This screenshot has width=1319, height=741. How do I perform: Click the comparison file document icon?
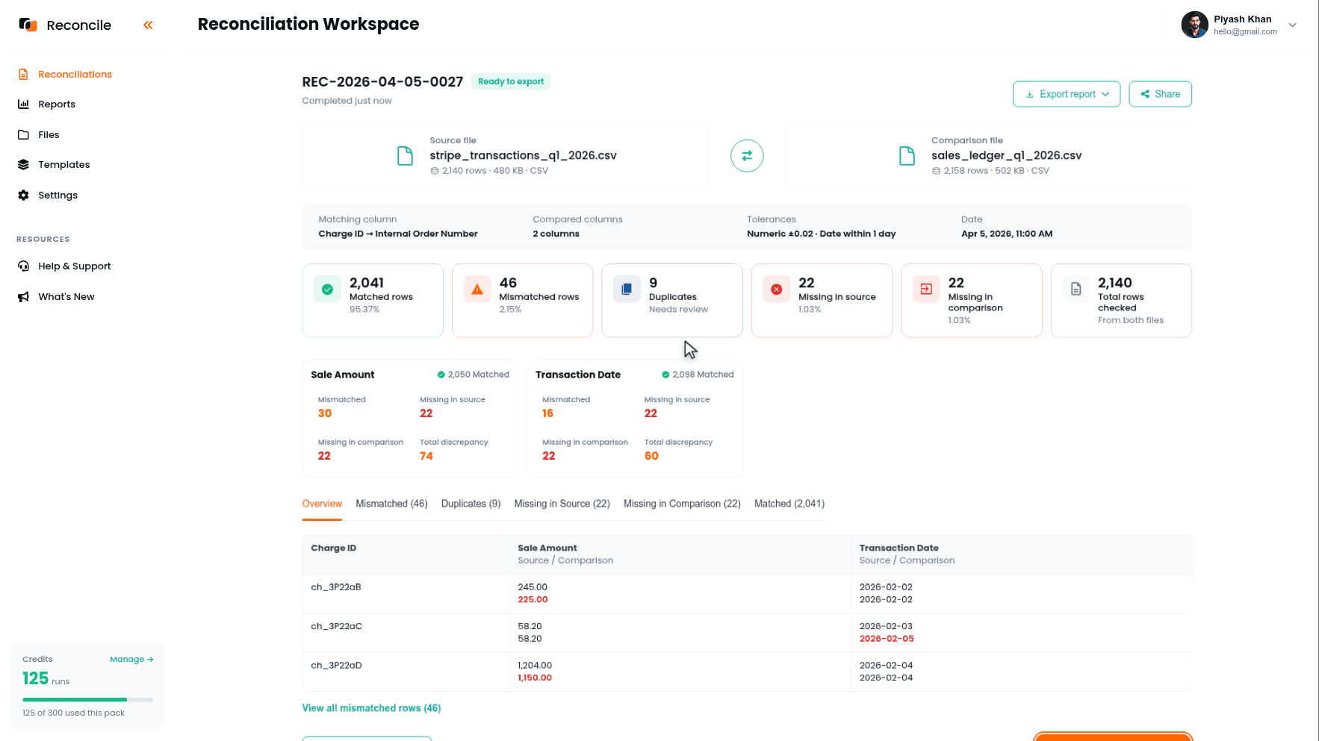[907, 155]
